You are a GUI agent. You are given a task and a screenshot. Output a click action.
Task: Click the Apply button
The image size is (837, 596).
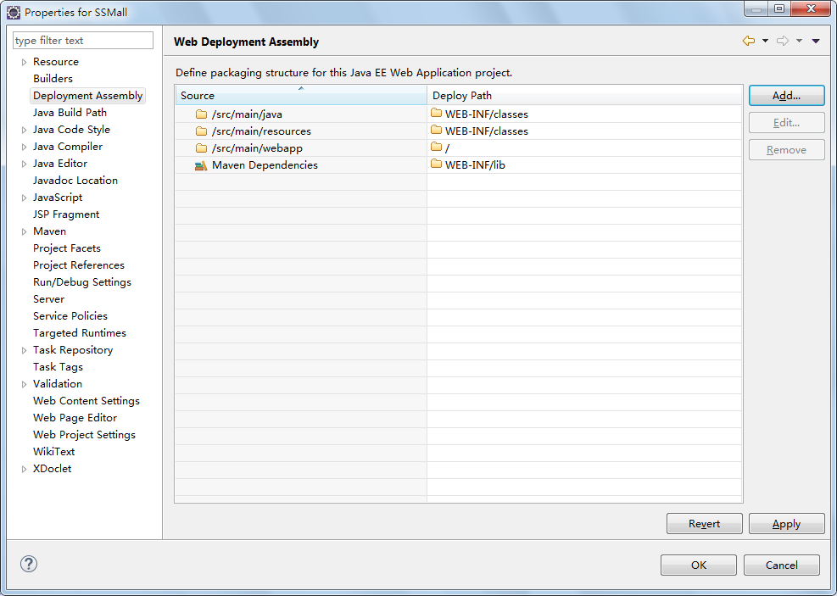tap(786, 523)
